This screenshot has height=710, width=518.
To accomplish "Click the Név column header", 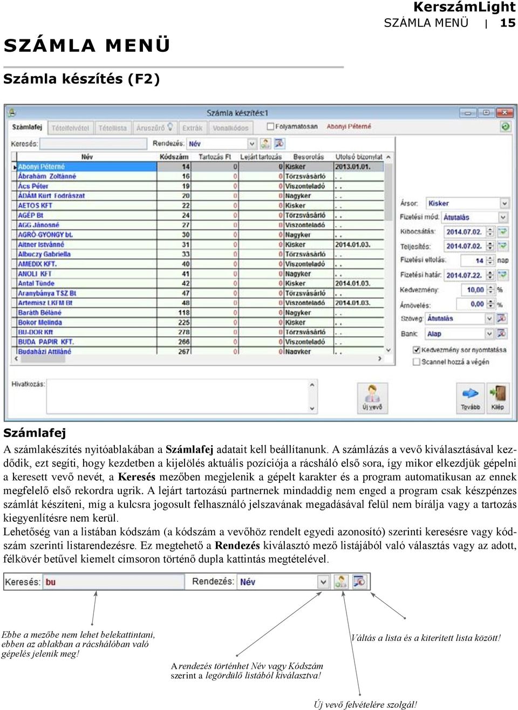I will pos(86,157).
